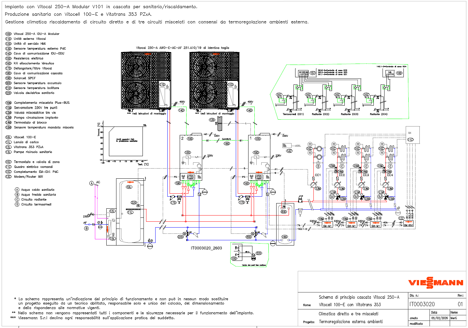Click legend entry "Valvola deviatrice sanitario"
Screen dimensions: 468x328
point(34,93)
